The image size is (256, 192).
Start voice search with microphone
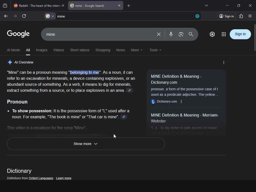tap(171, 34)
